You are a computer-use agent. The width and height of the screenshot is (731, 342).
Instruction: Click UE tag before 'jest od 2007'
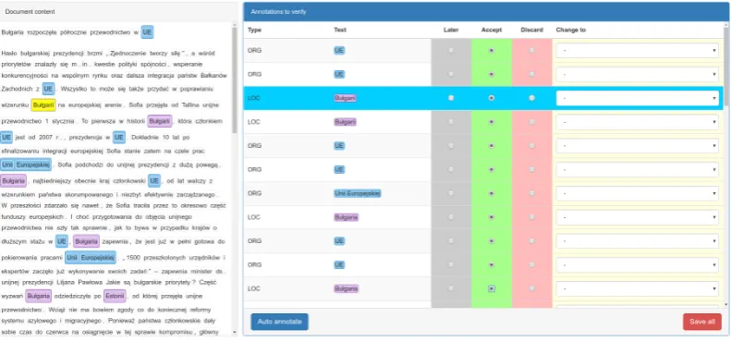pos(6,137)
